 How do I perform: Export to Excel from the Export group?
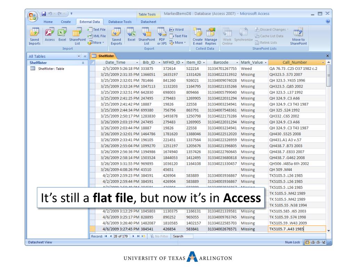[x=131, y=34]
